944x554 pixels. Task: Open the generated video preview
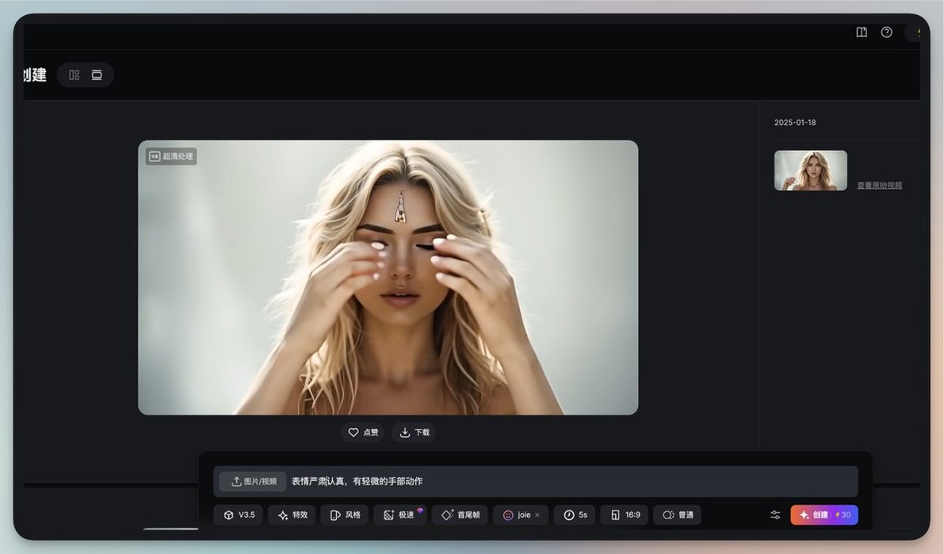388,278
